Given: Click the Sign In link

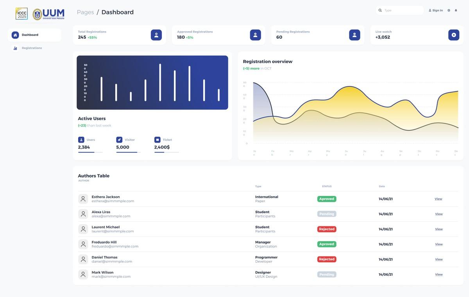Looking at the screenshot, I should (x=436, y=10).
